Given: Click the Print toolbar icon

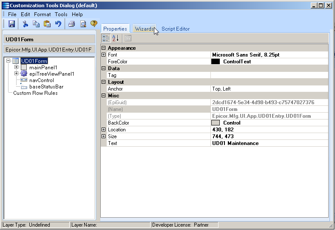Looking at the screenshot, I should point(72,24).
